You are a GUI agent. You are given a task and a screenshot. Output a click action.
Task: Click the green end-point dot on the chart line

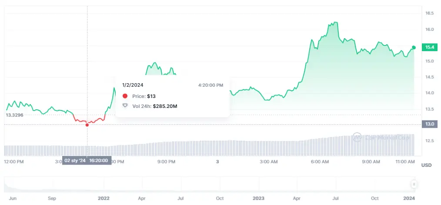click(414, 47)
